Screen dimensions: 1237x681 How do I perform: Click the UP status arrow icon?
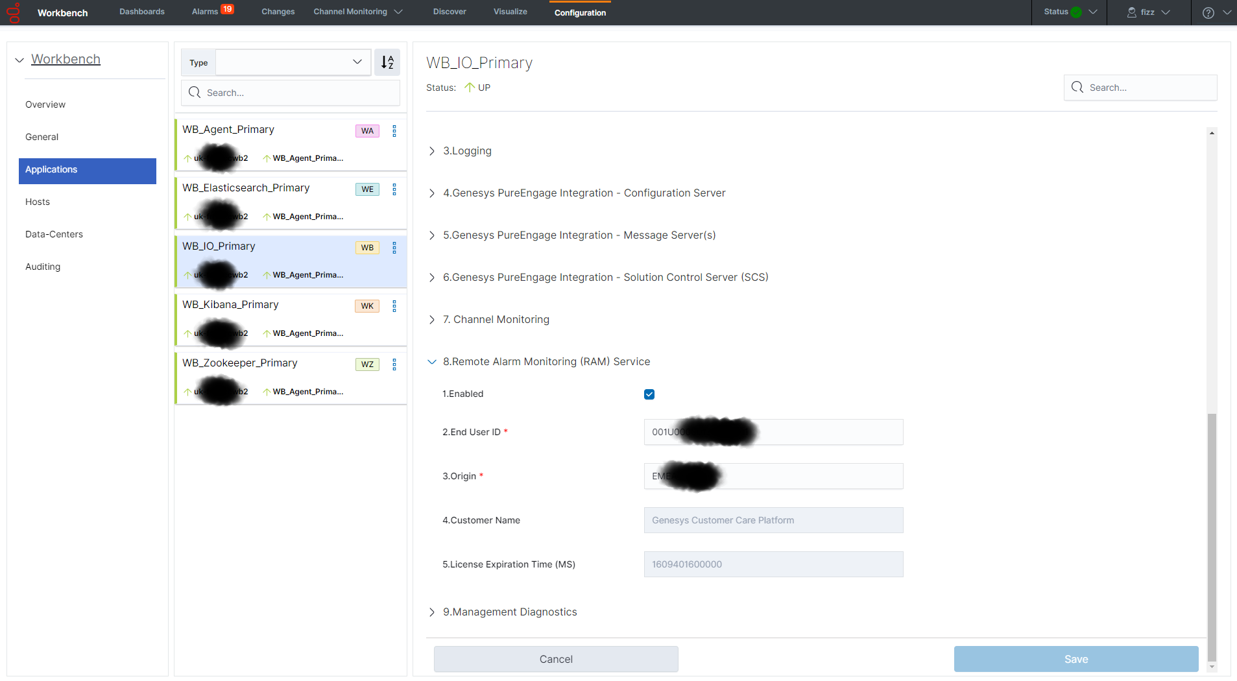click(470, 88)
